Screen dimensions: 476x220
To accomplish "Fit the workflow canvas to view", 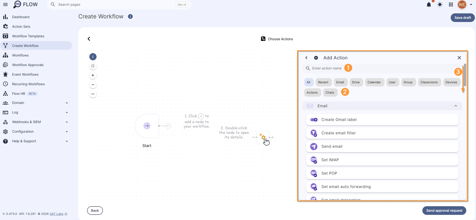I will coord(93,66).
